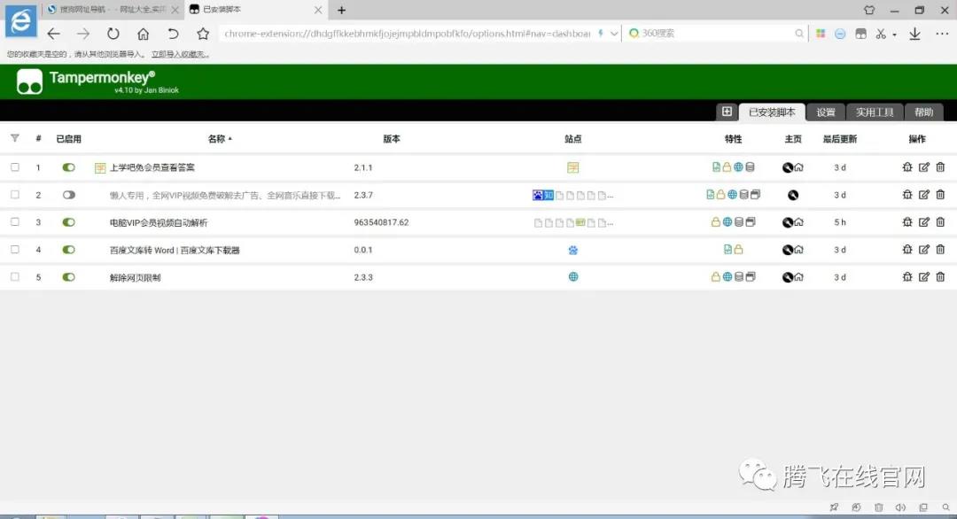Switch to the 设置 tab

(826, 112)
